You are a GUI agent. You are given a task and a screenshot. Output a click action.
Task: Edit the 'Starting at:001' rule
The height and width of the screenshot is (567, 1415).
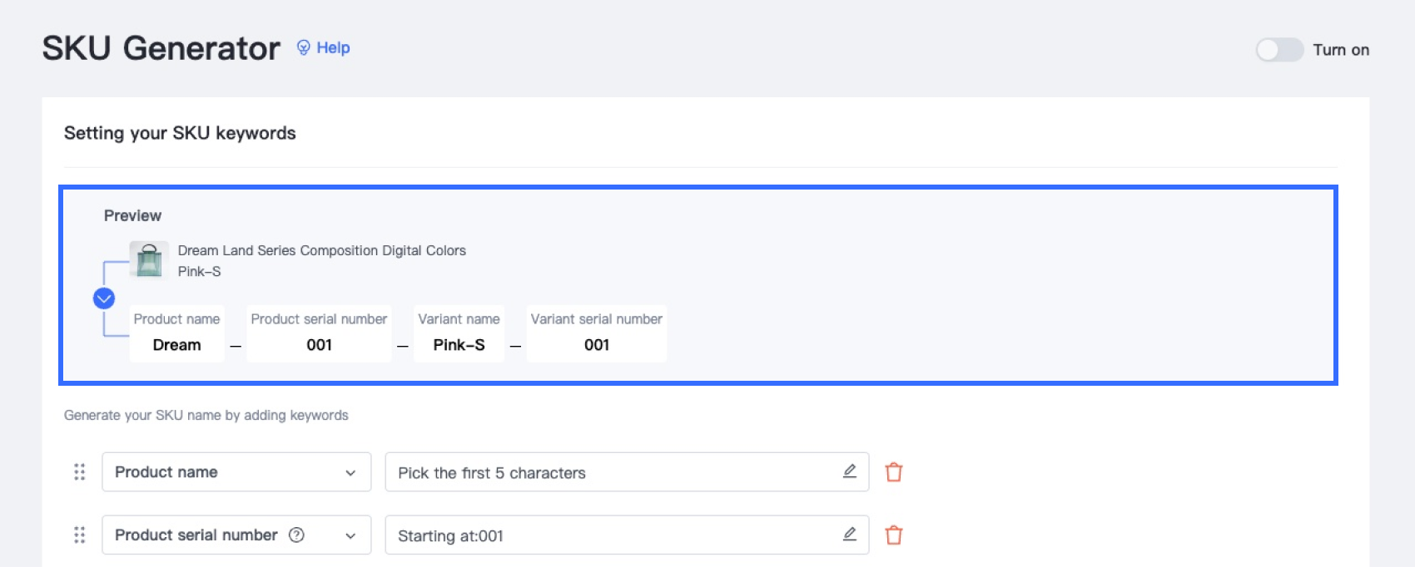pos(849,535)
